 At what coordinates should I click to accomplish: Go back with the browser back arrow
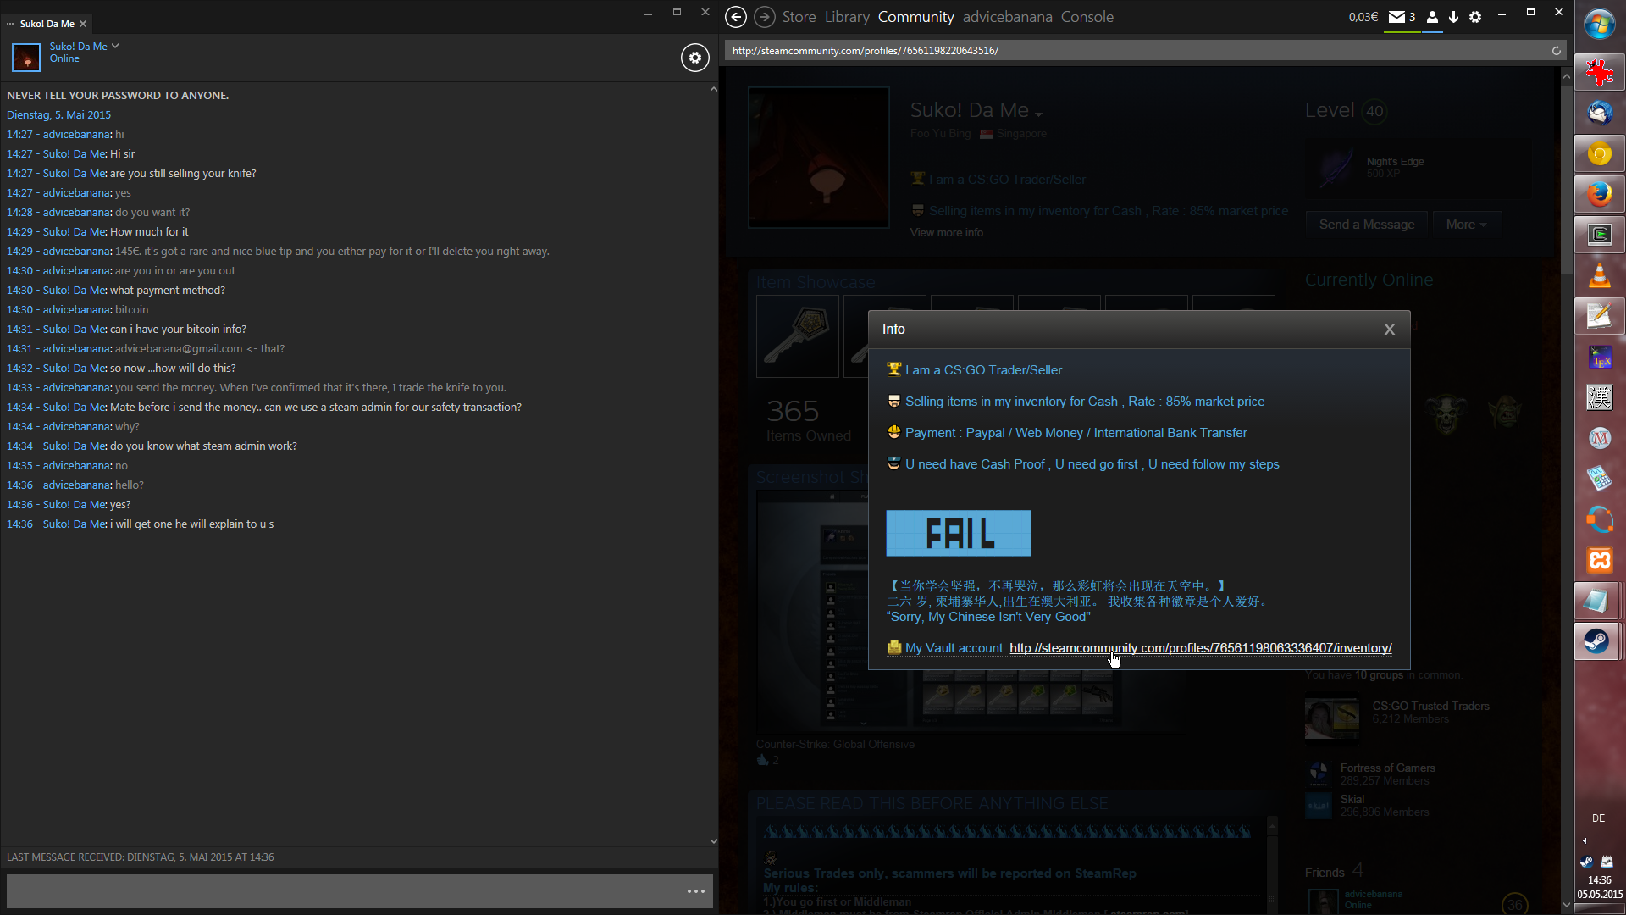coord(736,17)
